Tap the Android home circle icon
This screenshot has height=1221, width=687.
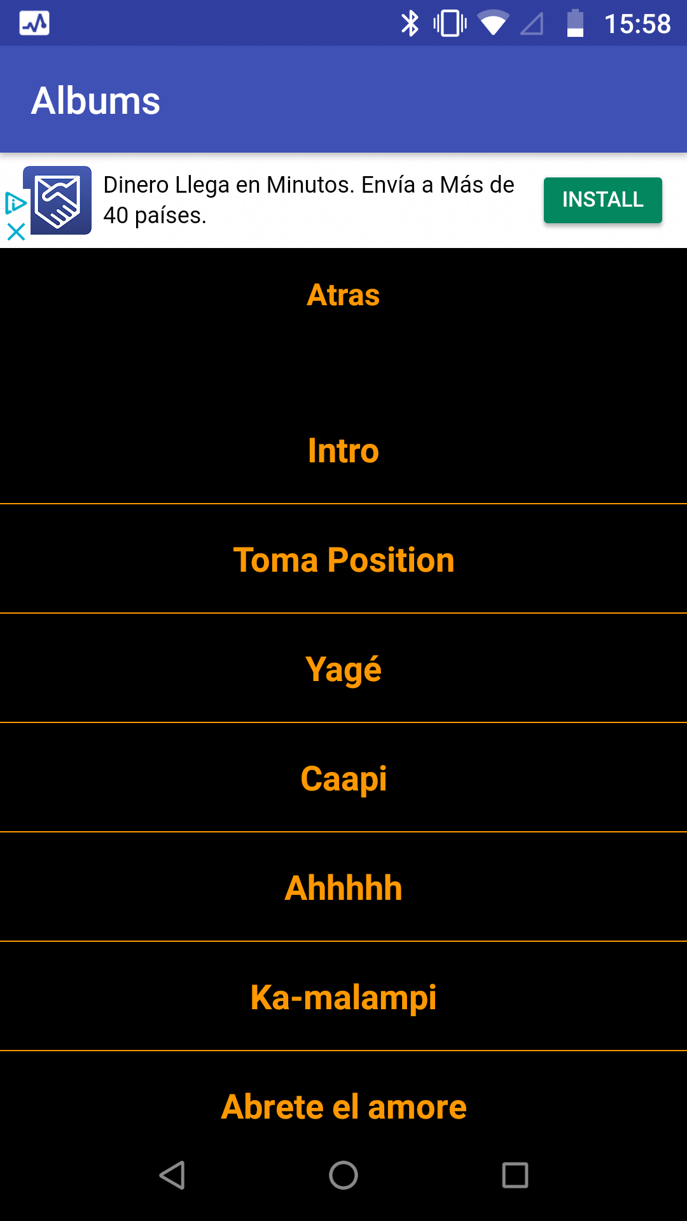tap(343, 1175)
